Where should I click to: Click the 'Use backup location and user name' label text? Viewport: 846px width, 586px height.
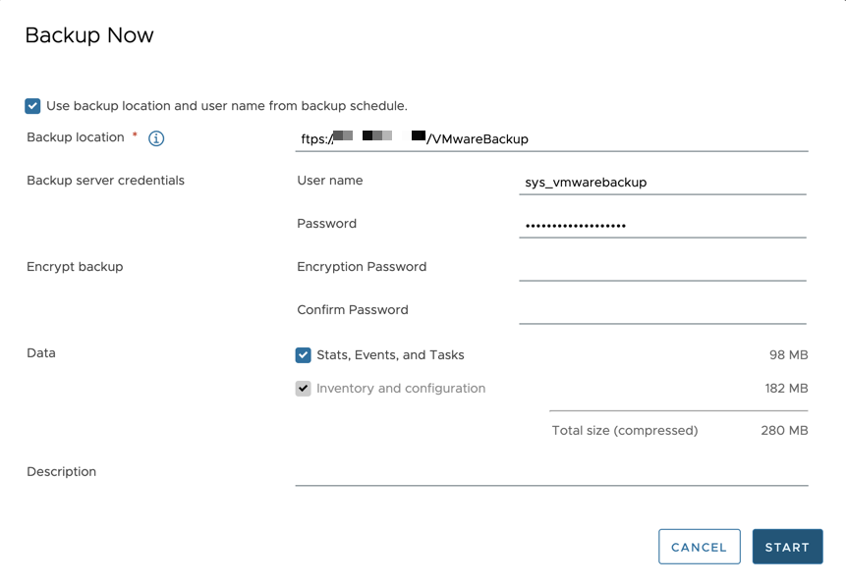point(227,106)
